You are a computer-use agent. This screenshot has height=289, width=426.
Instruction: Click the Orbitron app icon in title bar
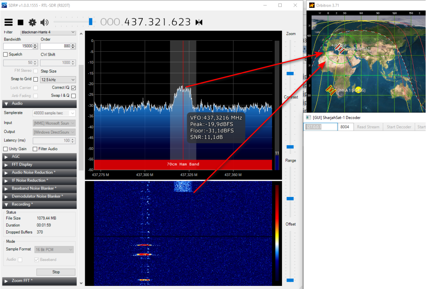pos(312,5)
